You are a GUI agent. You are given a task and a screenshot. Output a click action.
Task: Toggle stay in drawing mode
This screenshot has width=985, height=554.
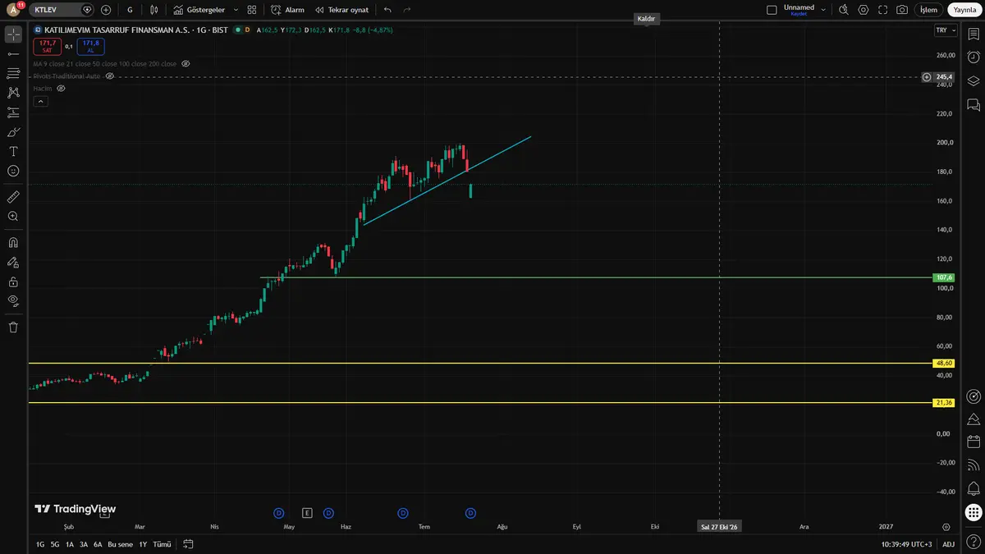pyautogui.click(x=13, y=263)
